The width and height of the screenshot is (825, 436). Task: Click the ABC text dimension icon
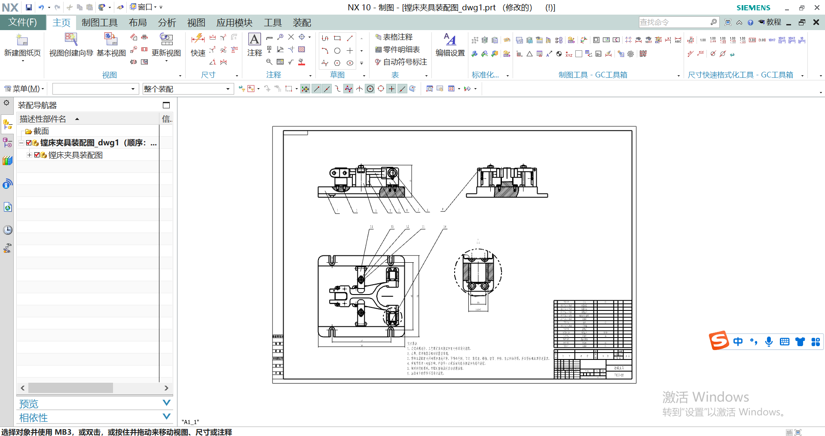678,40
